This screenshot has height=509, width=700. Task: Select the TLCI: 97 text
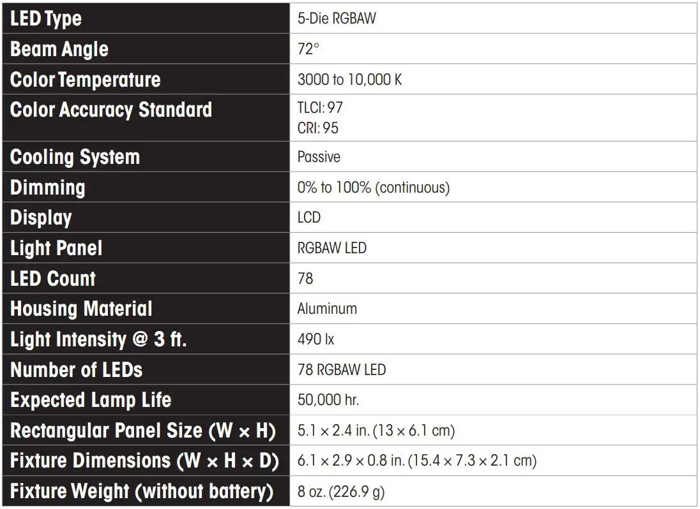[x=320, y=108]
